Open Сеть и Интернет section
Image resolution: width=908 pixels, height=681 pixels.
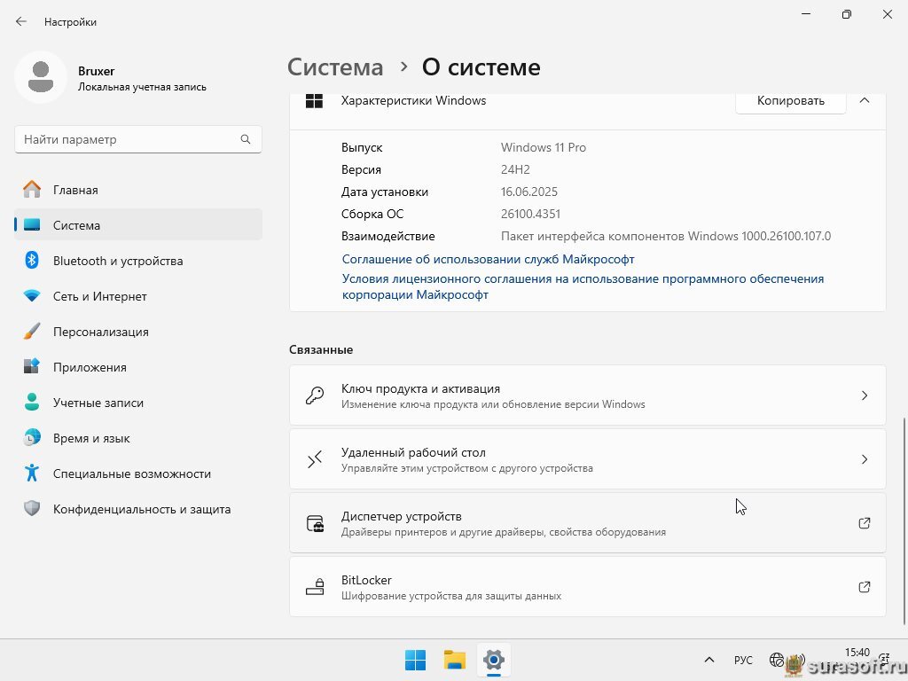coord(137,295)
